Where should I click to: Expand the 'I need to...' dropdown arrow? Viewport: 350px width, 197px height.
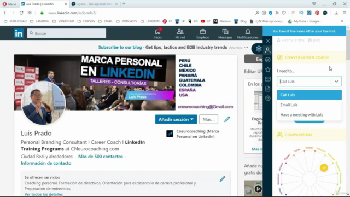[x=336, y=82]
